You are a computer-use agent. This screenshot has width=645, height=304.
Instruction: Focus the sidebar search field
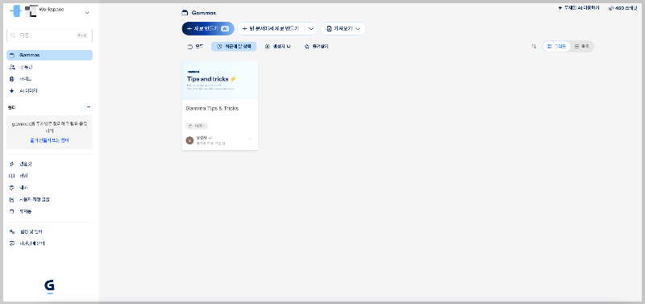pyautogui.click(x=50, y=35)
